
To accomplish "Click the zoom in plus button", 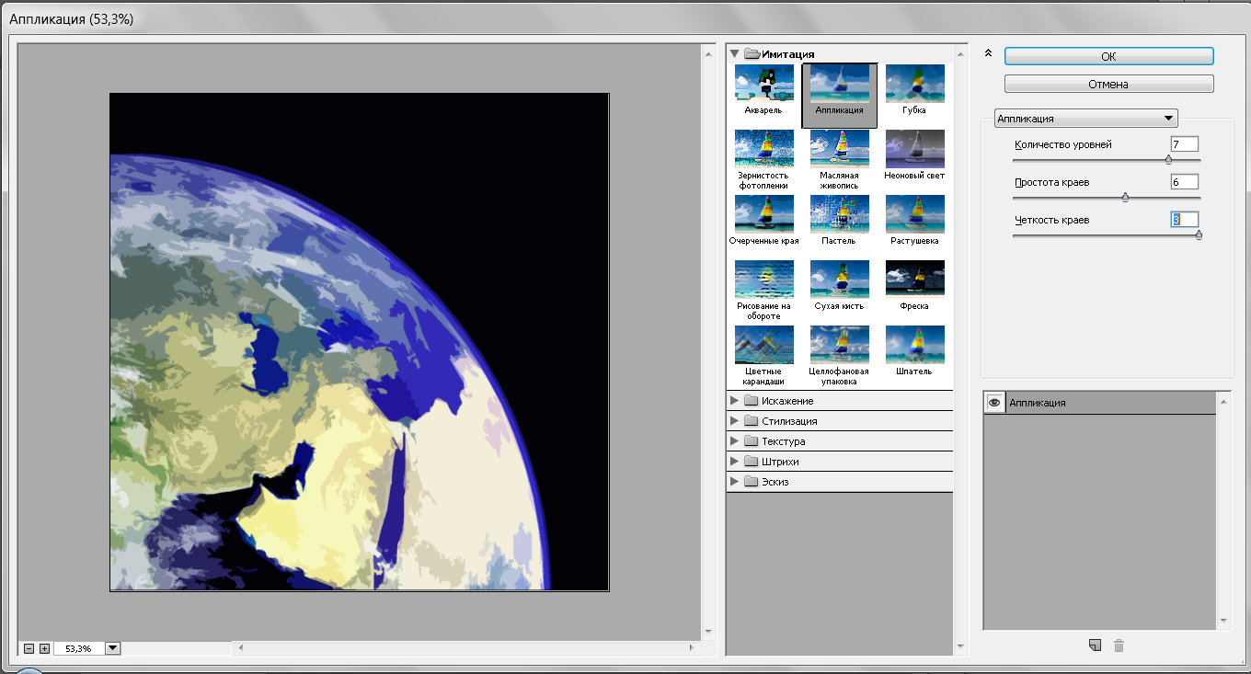I will pos(44,648).
